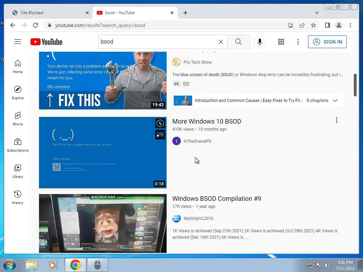Share this page icon in address bar
Viewport: 363px width, 272px height.
[x=302, y=25]
